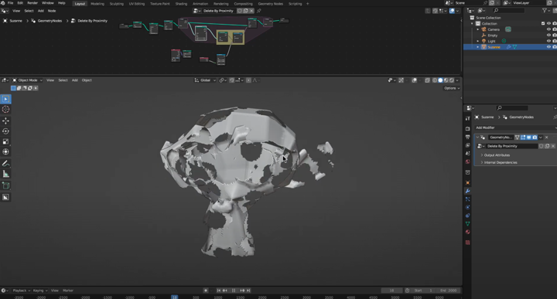Select the 3D Cursor tool
This screenshot has width=557, height=299.
pyautogui.click(x=5, y=109)
